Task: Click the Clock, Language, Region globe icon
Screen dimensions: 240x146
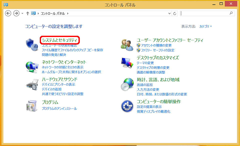Action: click(x=127, y=84)
